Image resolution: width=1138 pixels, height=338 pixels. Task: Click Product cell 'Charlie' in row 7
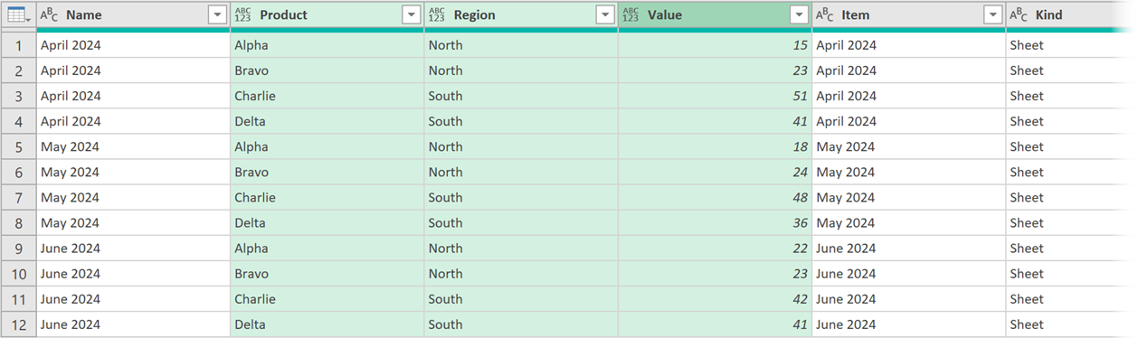[327, 197]
